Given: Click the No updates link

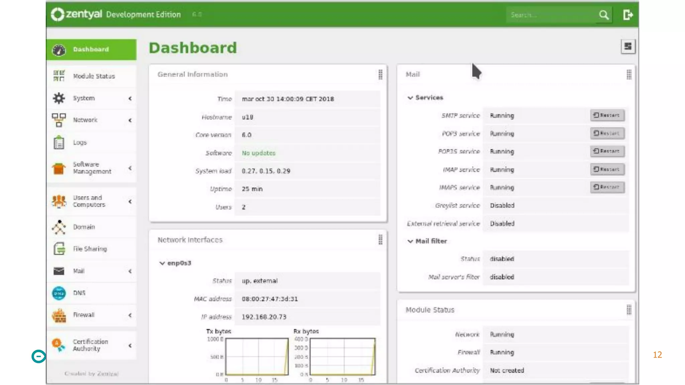Looking at the screenshot, I should [259, 153].
